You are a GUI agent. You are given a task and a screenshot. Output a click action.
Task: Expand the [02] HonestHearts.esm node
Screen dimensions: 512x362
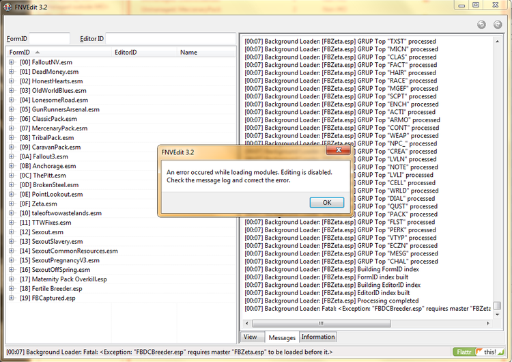pyautogui.click(x=12, y=81)
